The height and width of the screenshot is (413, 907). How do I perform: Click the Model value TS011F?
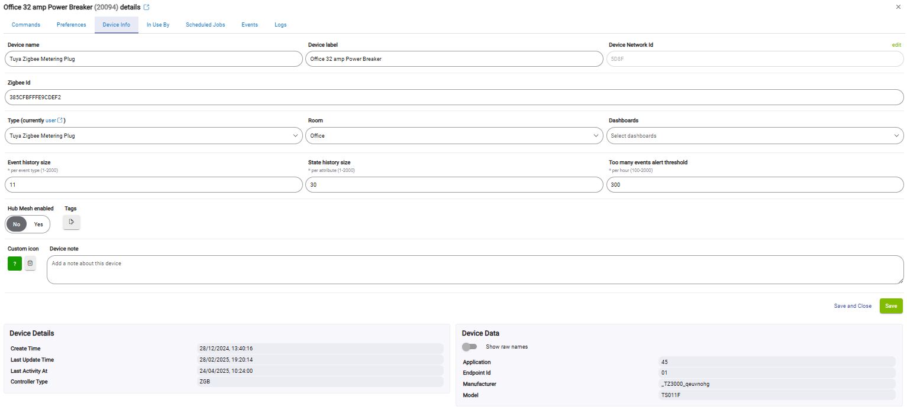pos(777,395)
